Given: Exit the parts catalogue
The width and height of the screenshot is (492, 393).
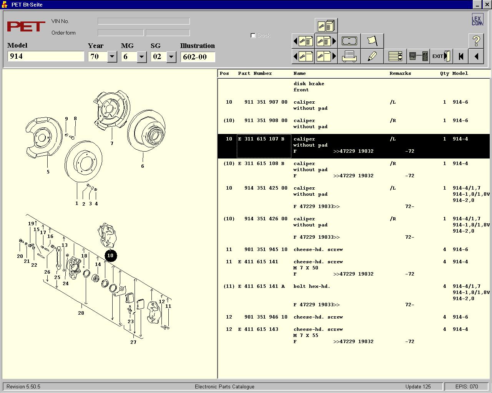Looking at the screenshot, I should (441, 56).
